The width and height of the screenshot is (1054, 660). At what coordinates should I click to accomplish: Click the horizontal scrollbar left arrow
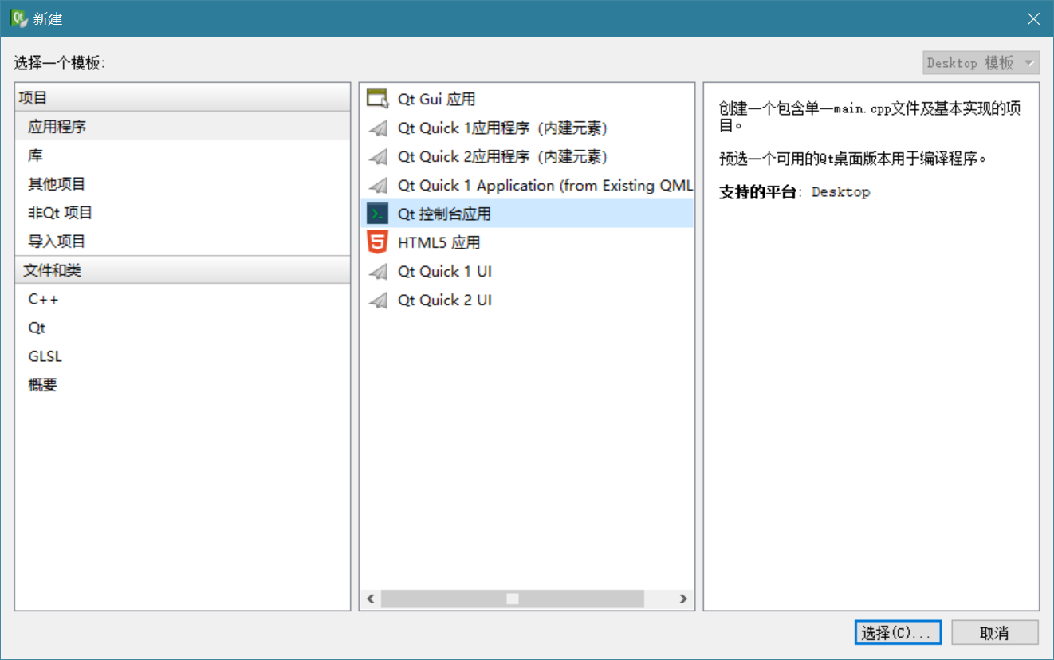coord(370,599)
